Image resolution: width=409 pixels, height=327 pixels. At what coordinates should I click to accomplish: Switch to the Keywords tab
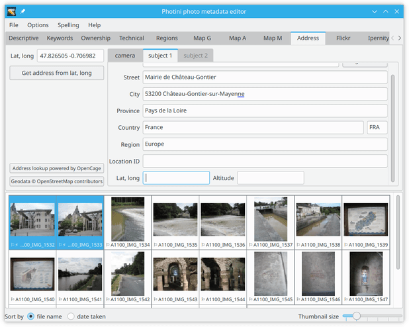pyautogui.click(x=60, y=38)
